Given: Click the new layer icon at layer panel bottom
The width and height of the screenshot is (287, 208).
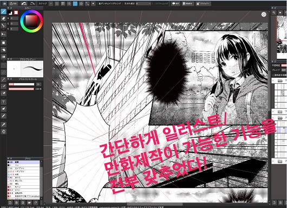Looking at the screenshot, I should click(x=275, y=203).
